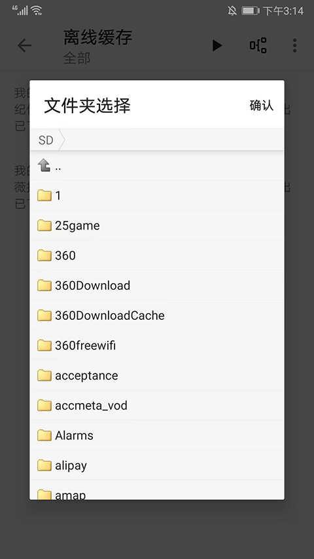Tap the Alarms folder icon
This screenshot has height=559, width=314.
point(44,435)
